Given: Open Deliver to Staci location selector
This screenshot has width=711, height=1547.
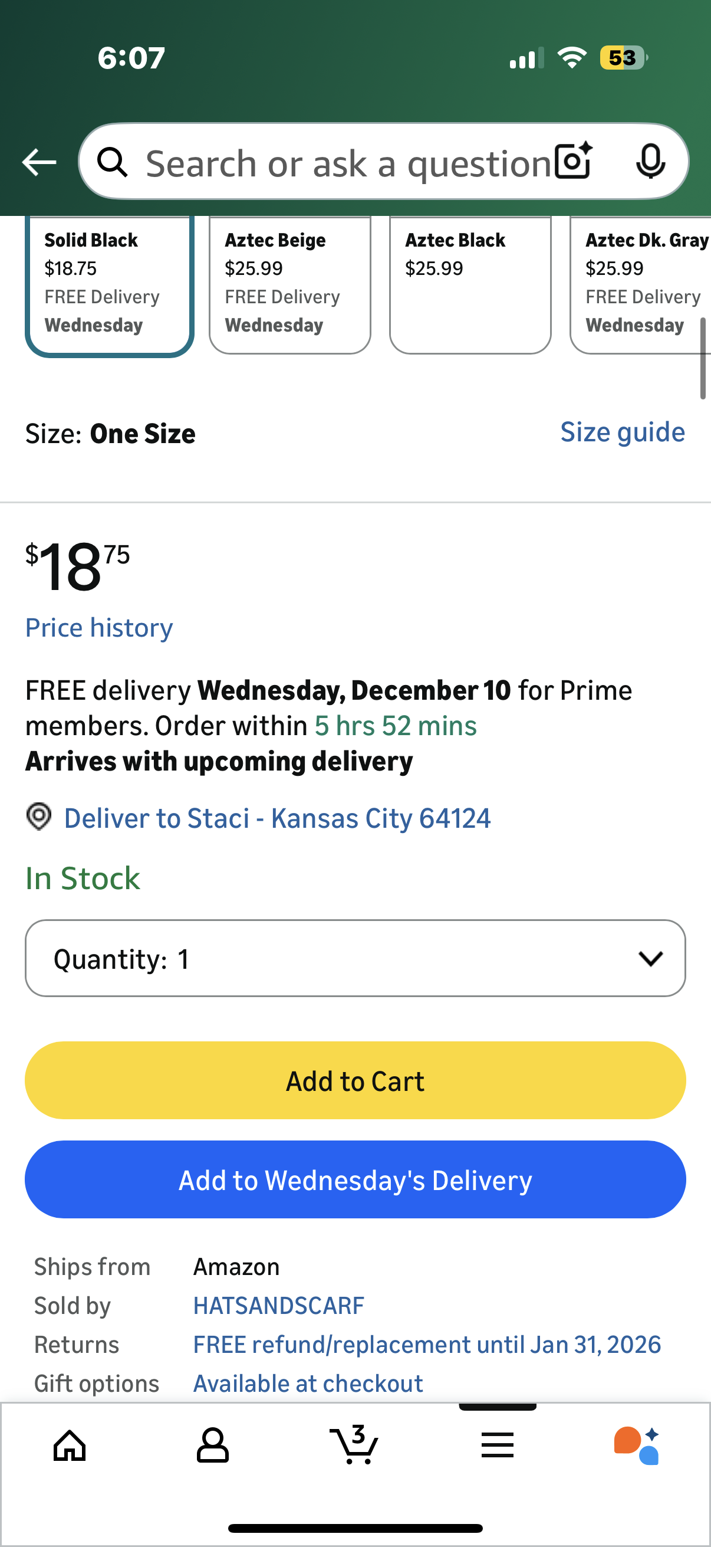Looking at the screenshot, I should point(276,818).
